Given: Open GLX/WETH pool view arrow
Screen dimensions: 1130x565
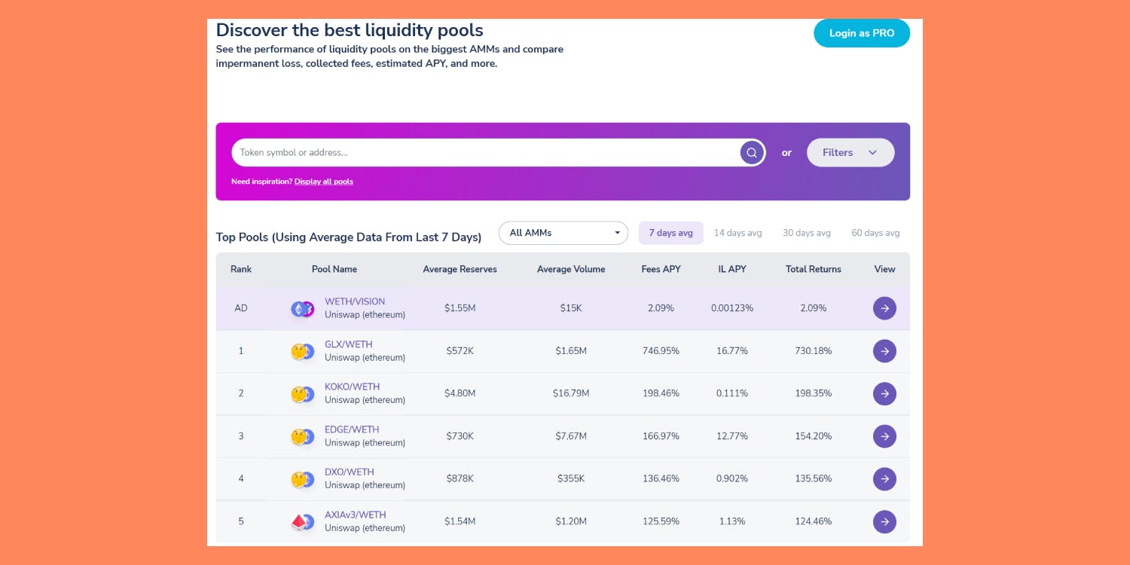Looking at the screenshot, I should 884,351.
